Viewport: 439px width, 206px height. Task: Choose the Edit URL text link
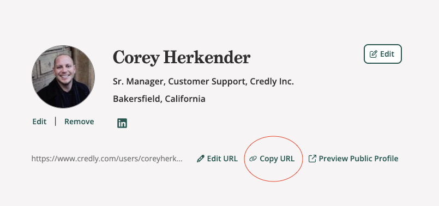click(x=222, y=159)
